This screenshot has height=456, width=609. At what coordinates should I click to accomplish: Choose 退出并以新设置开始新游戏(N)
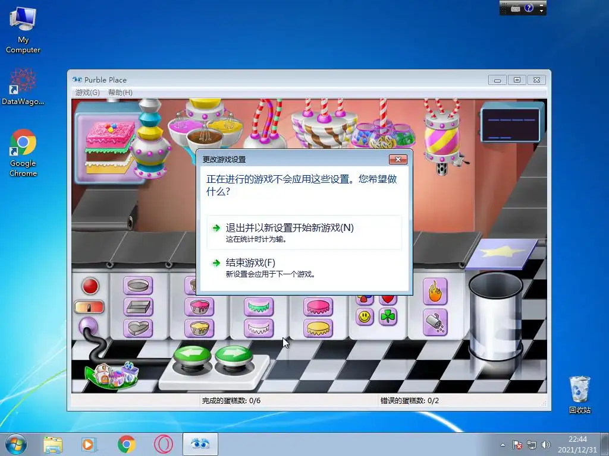[304, 233]
